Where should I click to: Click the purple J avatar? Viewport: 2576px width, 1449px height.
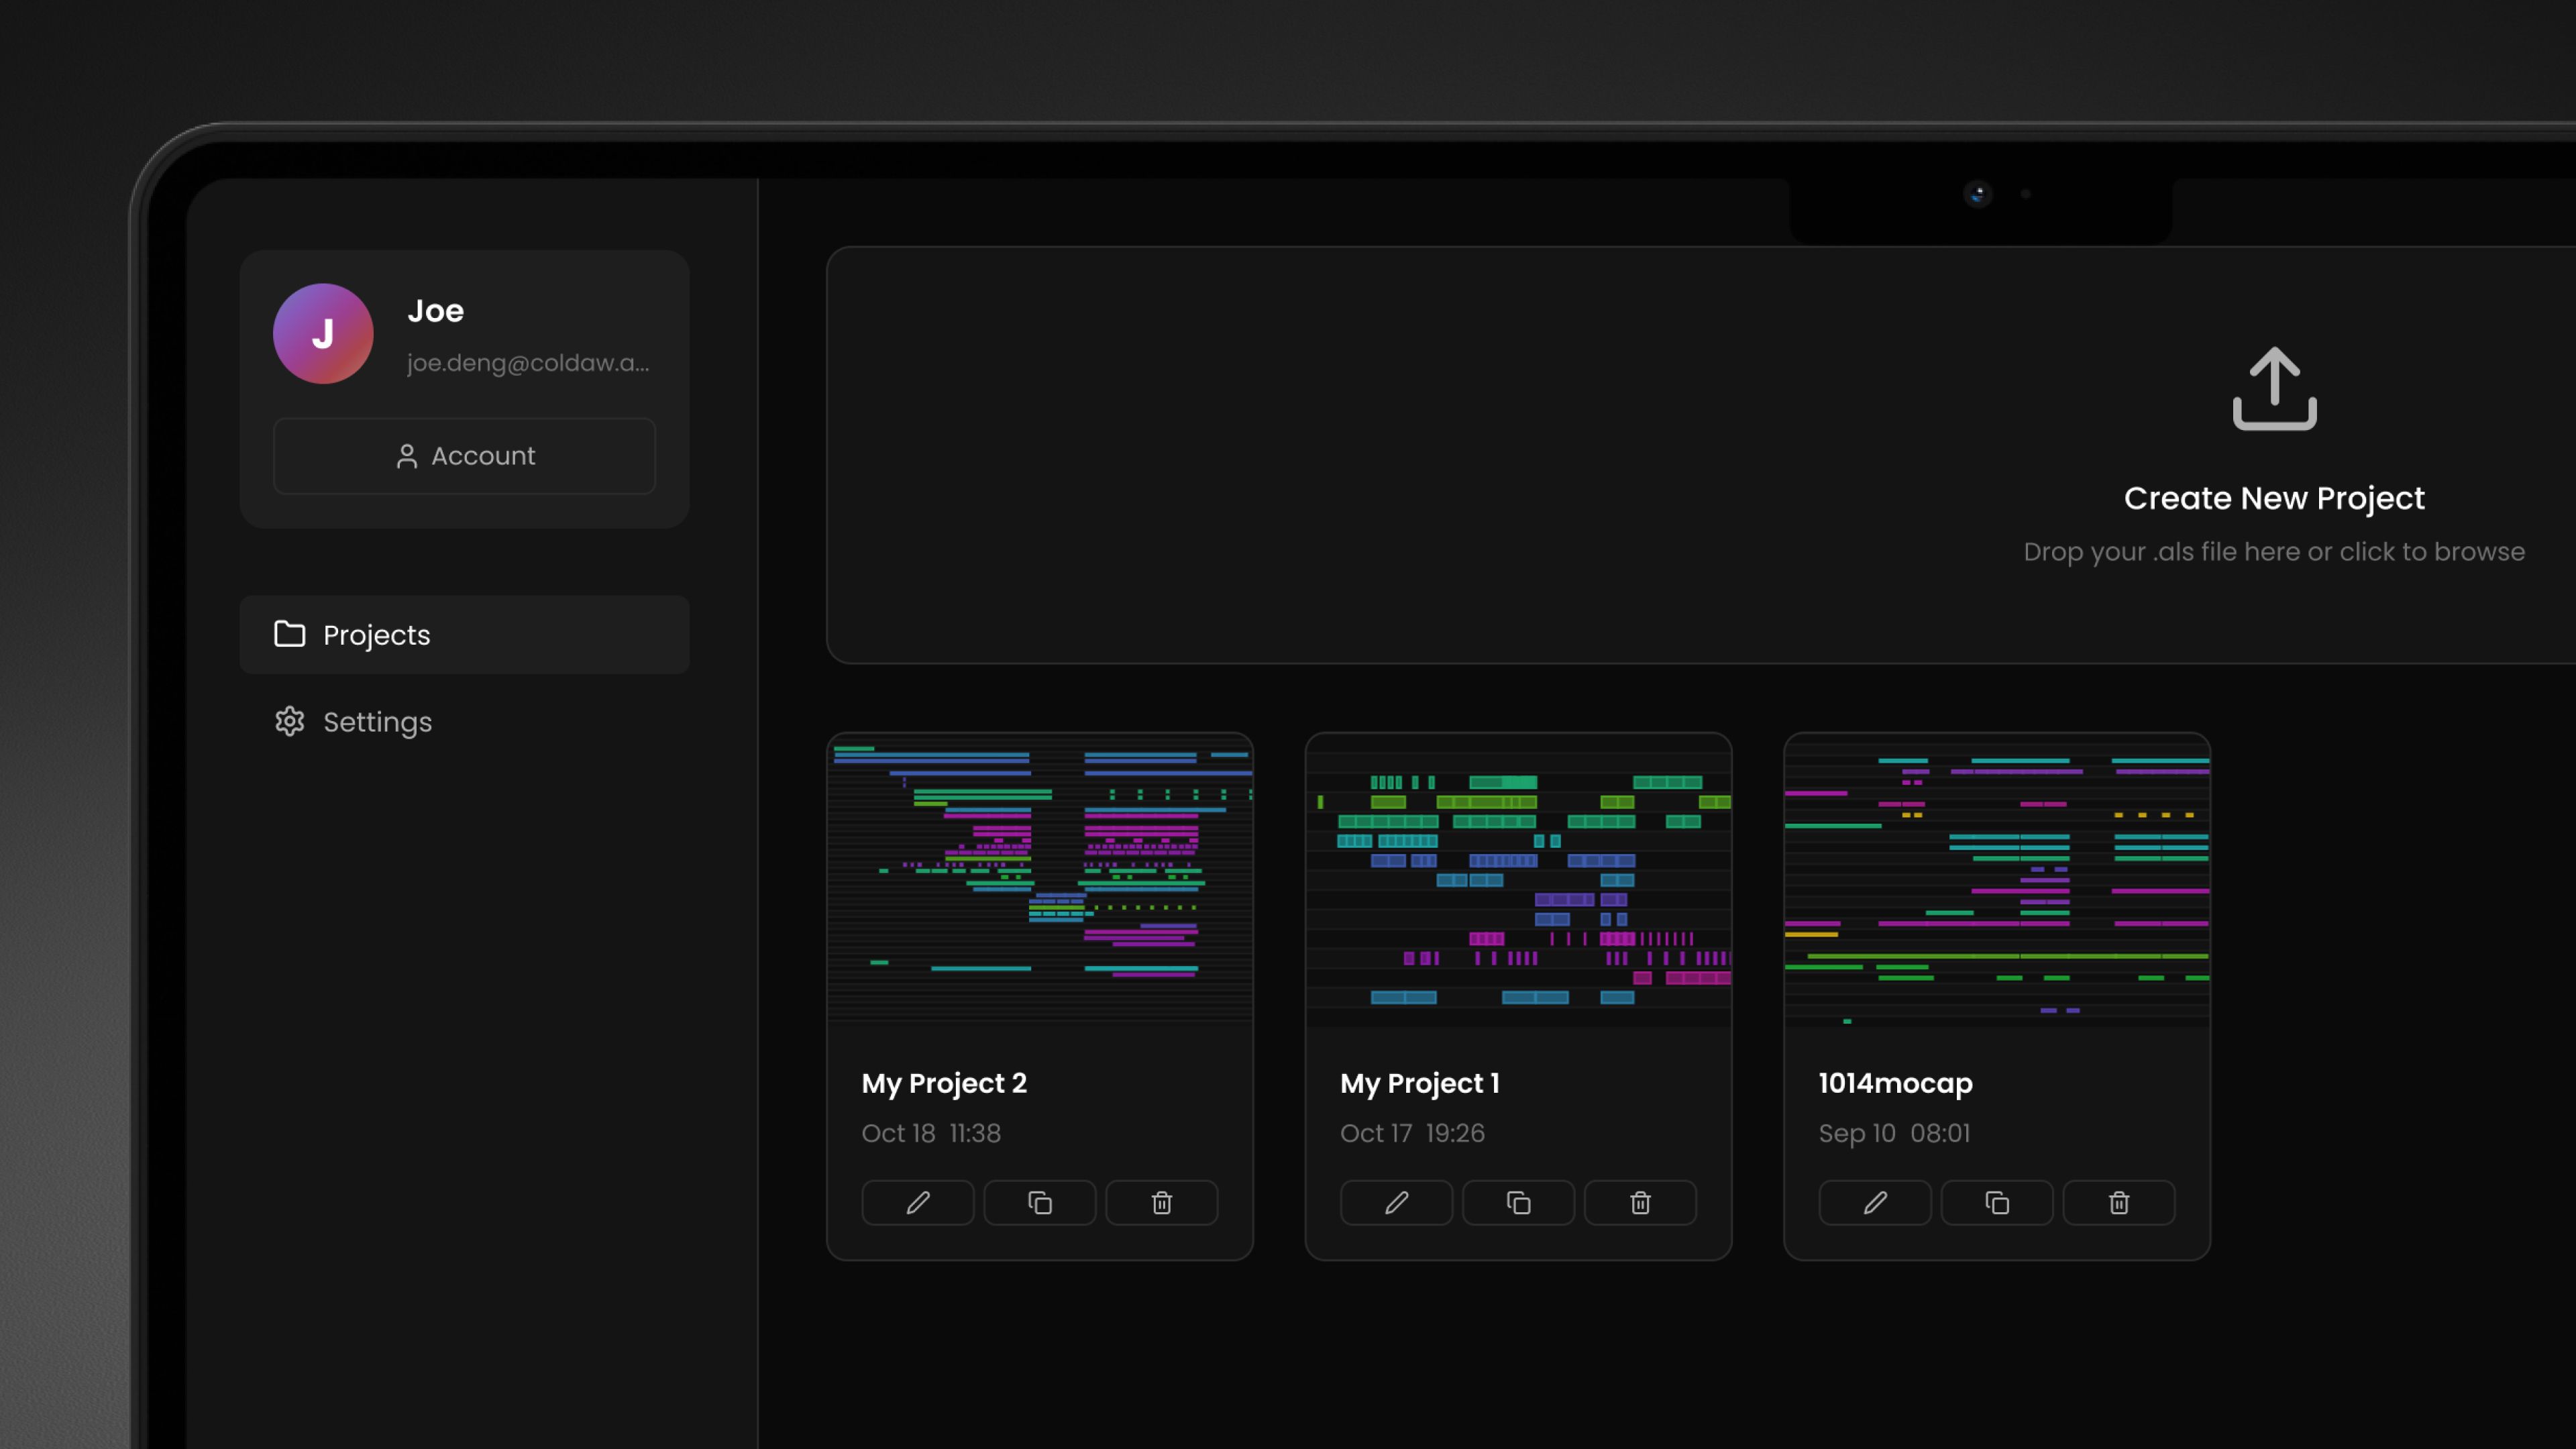pyautogui.click(x=323, y=334)
